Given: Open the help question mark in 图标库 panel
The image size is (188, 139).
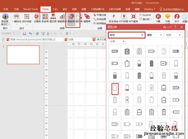Looking at the screenshot, I should 175,27.
